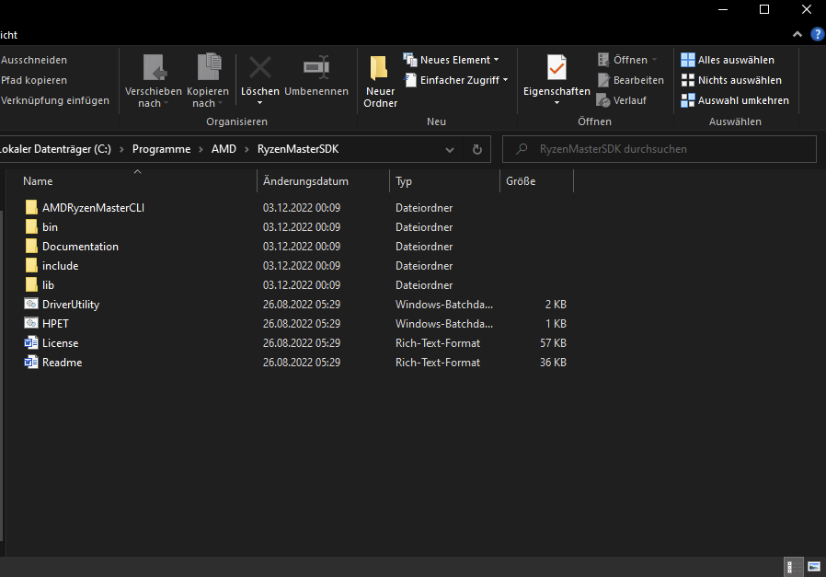Select the bin folder icon
This screenshot has width=826, height=577.
click(31, 227)
